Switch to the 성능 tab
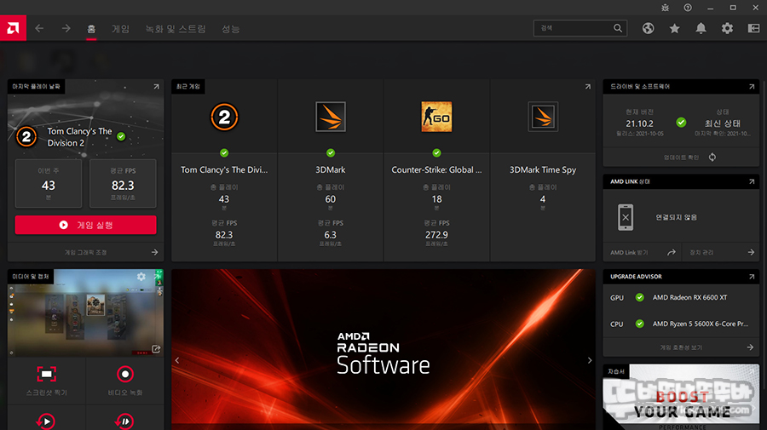The height and width of the screenshot is (430, 767). tap(230, 29)
